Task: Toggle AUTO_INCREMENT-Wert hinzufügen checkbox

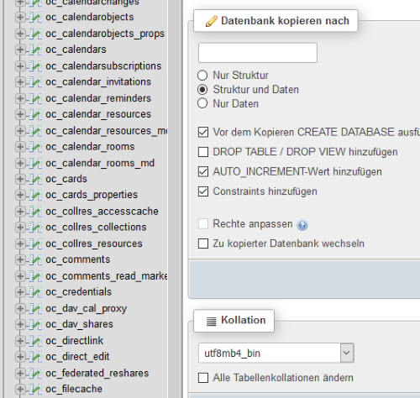Action: (203, 171)
